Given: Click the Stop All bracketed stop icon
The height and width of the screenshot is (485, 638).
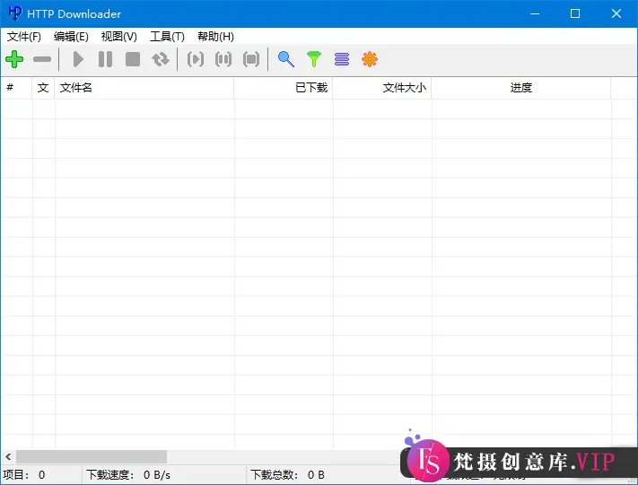Looking at the screenshot, I should 251,59.
